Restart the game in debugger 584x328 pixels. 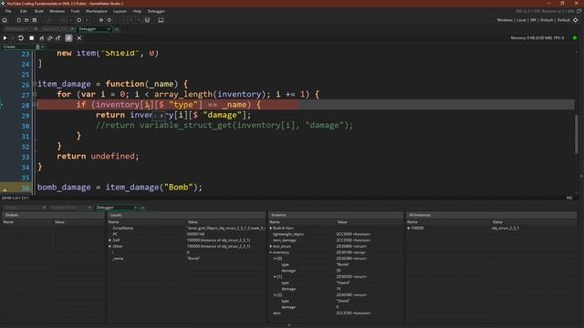coord(21,38)
